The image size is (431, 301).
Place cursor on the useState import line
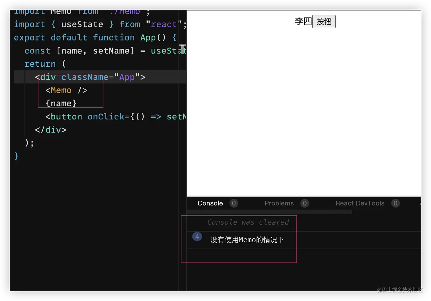(x=100, y=25)
